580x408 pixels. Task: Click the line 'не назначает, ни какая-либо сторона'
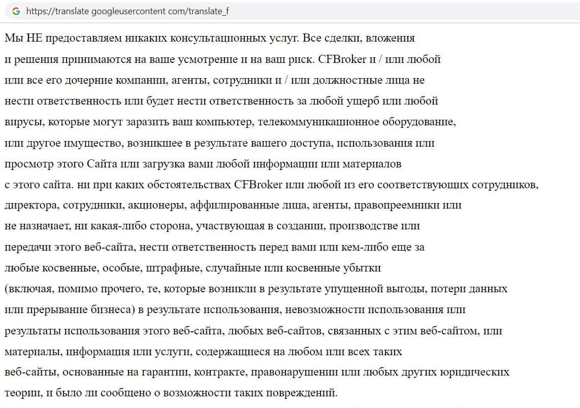pos(212,226)
